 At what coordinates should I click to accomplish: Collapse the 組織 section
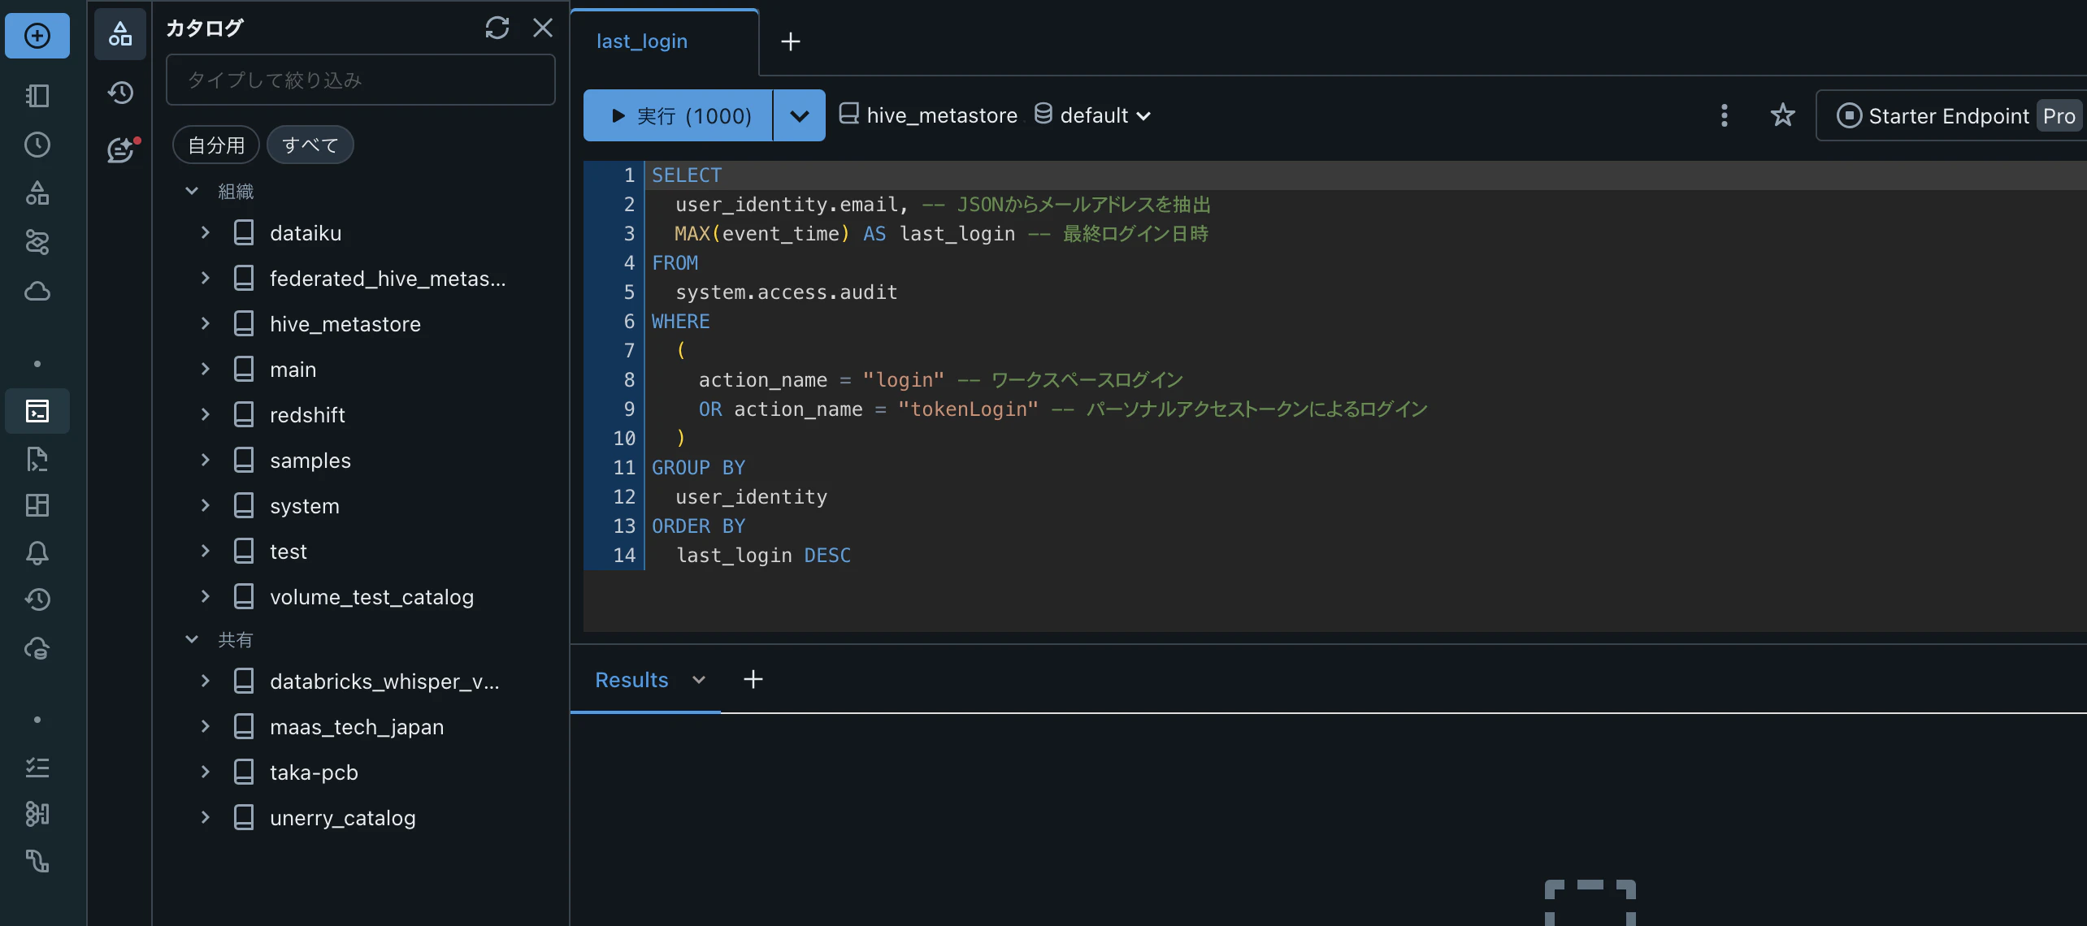click(192, 191)
